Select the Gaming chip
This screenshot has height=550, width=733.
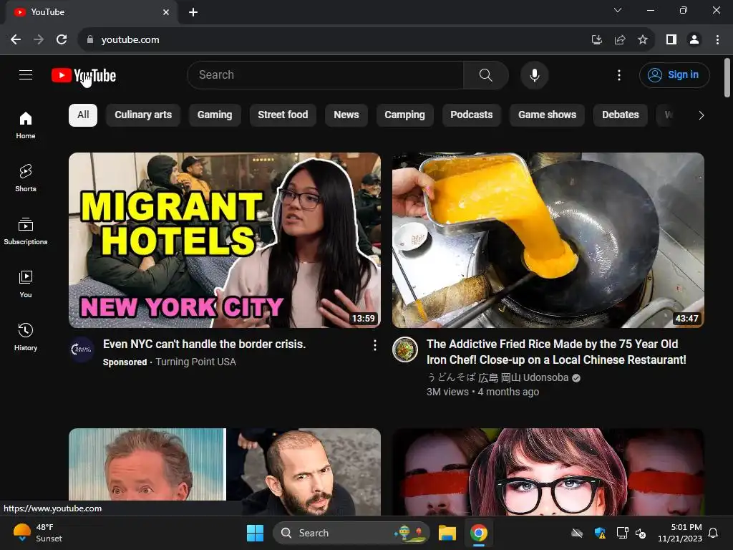click(x=215, y=115)
